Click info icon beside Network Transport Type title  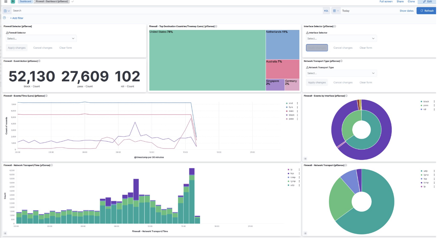[341, 61]
